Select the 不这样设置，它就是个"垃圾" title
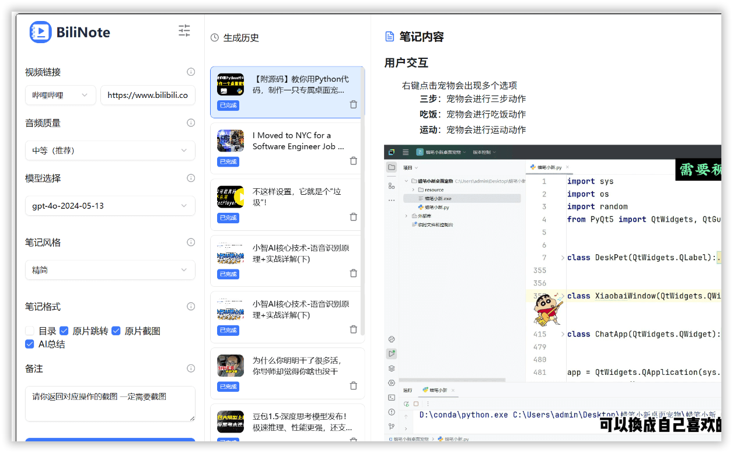The image size is (733, 453). click(x=296, y=197)
